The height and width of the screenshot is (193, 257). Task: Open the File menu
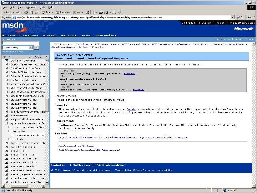tap(5, 8)
